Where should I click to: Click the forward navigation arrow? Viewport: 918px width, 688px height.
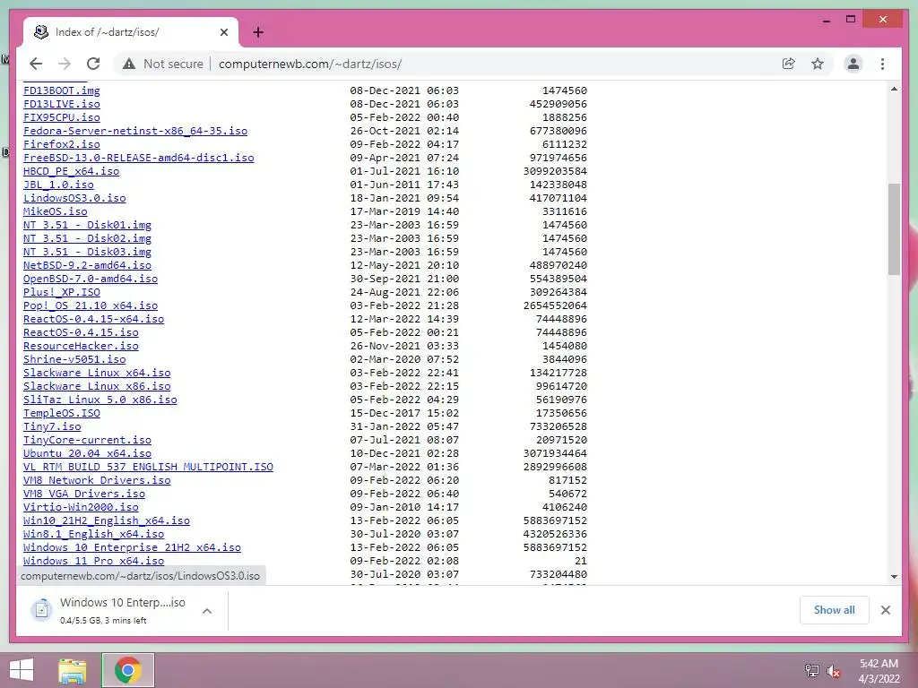coord(65,64)
